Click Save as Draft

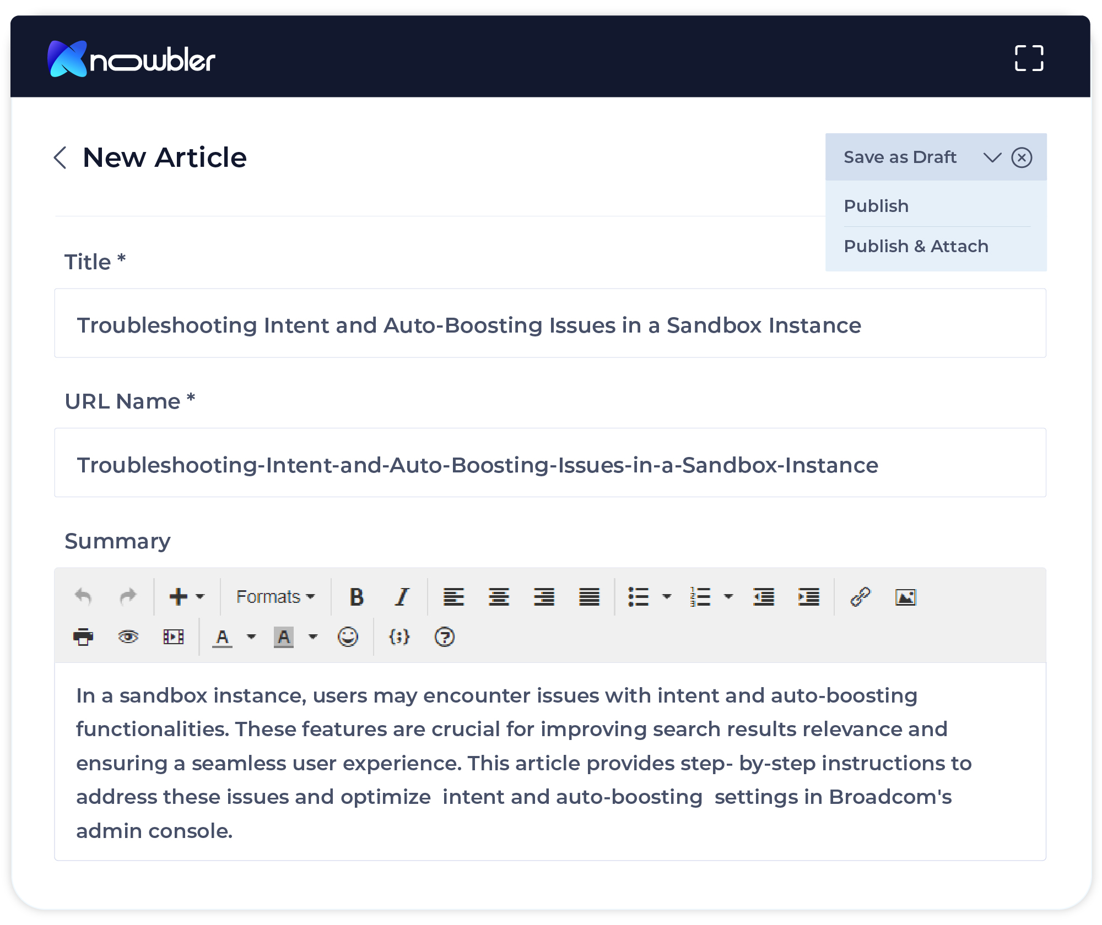click(x=899, y=157)
